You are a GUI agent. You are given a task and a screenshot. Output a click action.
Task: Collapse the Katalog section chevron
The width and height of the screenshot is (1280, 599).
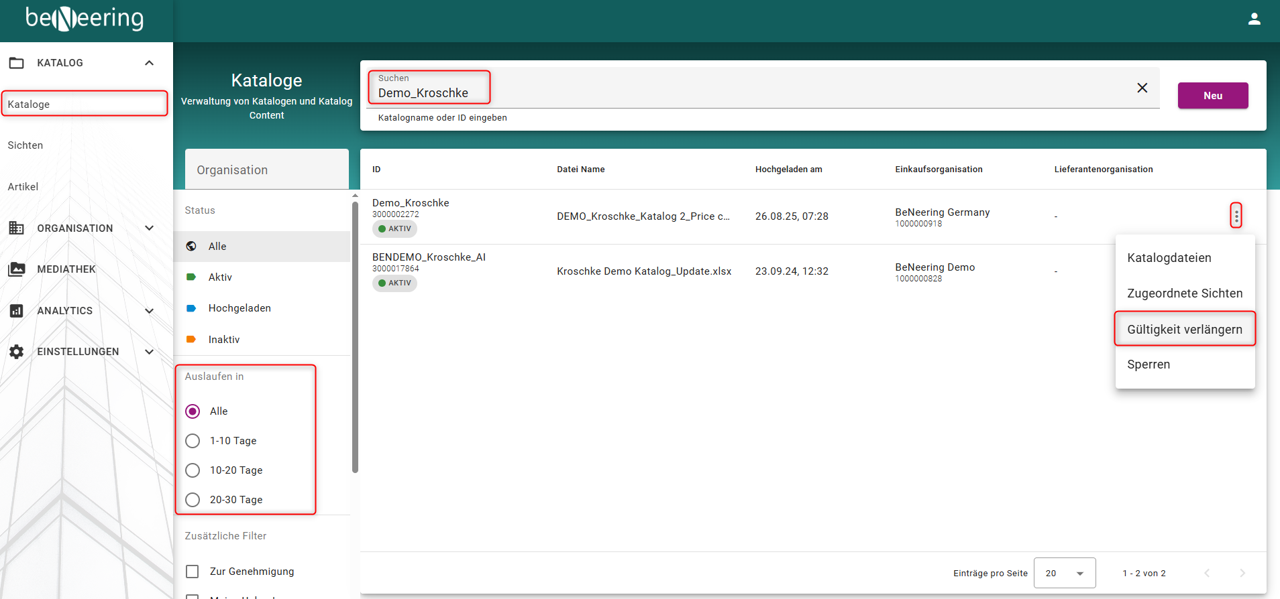(x=149, y=63)
